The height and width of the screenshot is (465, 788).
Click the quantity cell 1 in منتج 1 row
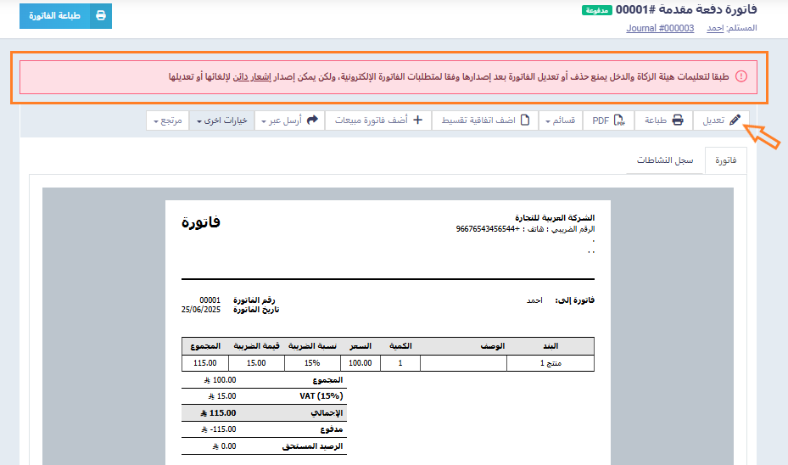point(400,363)
